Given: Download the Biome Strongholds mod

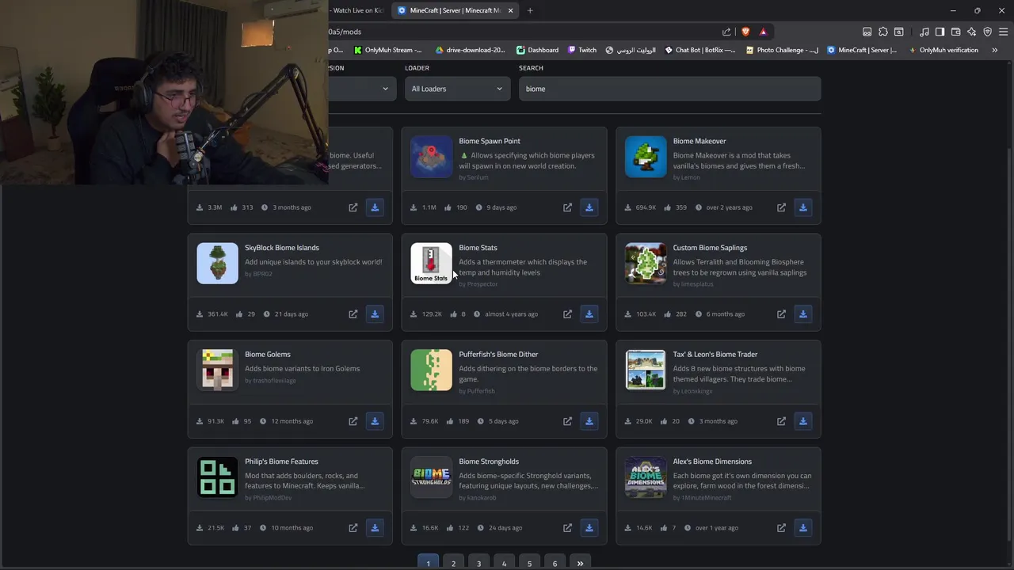Looking at the screenshot, I should (x=589, y=528).
